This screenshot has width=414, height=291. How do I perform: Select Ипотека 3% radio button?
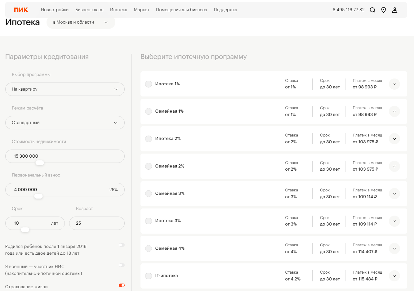tap(149, 221)
